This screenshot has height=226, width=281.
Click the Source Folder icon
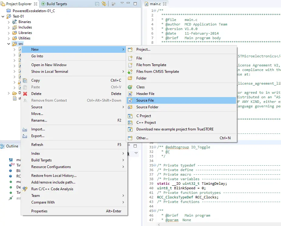tap(130, 107)
